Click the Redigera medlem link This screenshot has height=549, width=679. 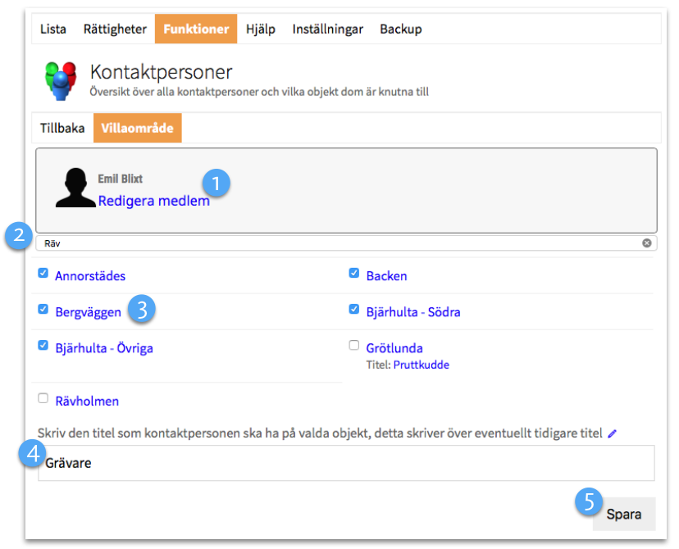pos(153,201)
